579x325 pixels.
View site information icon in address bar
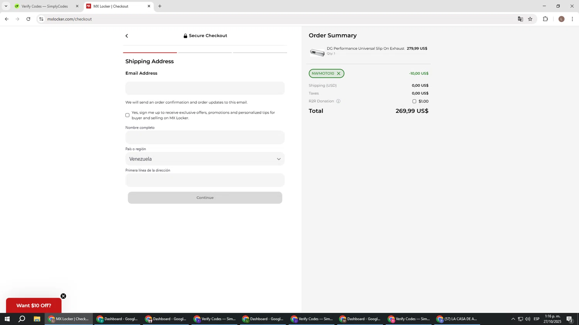pos(41,19)
